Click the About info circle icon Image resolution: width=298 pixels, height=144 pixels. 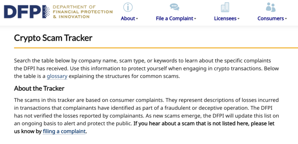(x=128, y=7)
